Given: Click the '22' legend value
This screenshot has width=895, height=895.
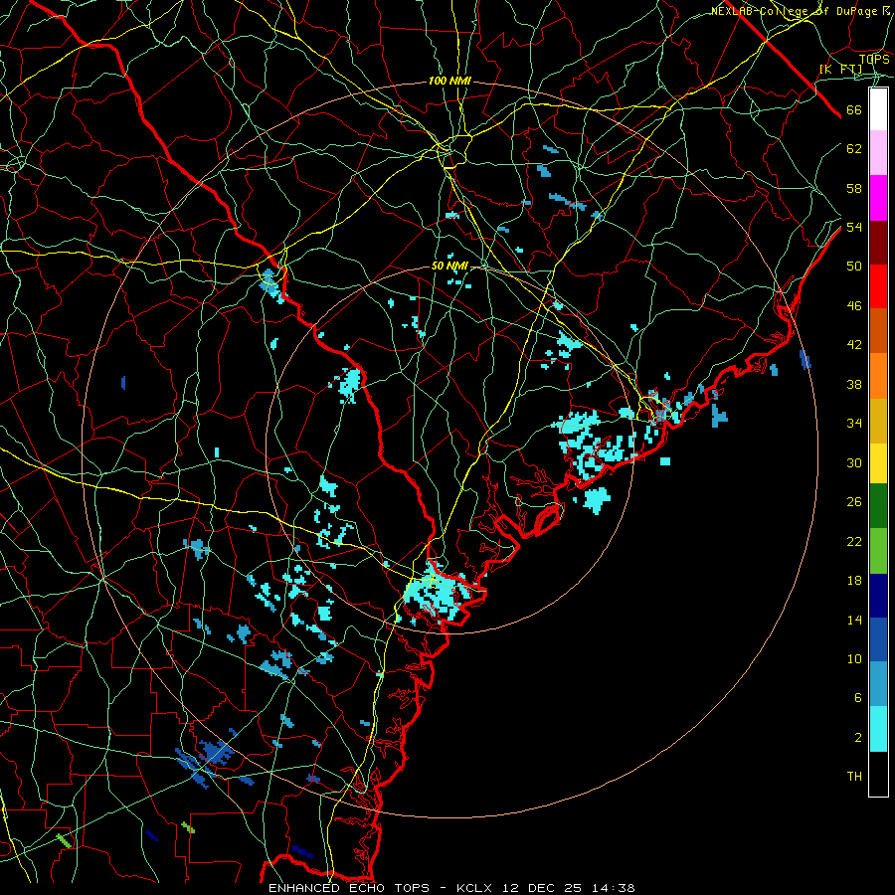Looking at the screenshot, I should click(854, 541).
